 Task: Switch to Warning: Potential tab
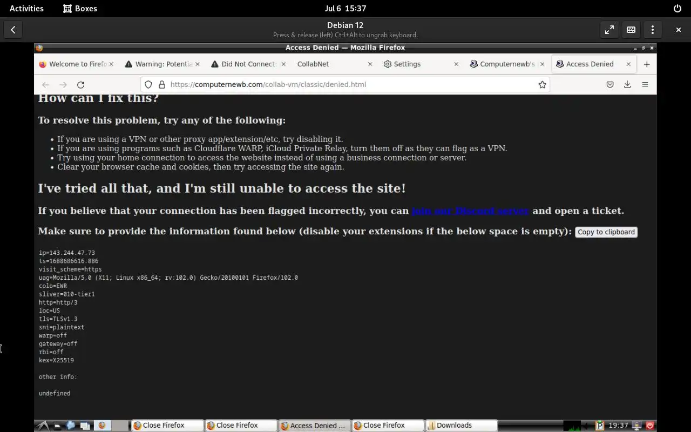pyautogui.click(x=163, y=64)
